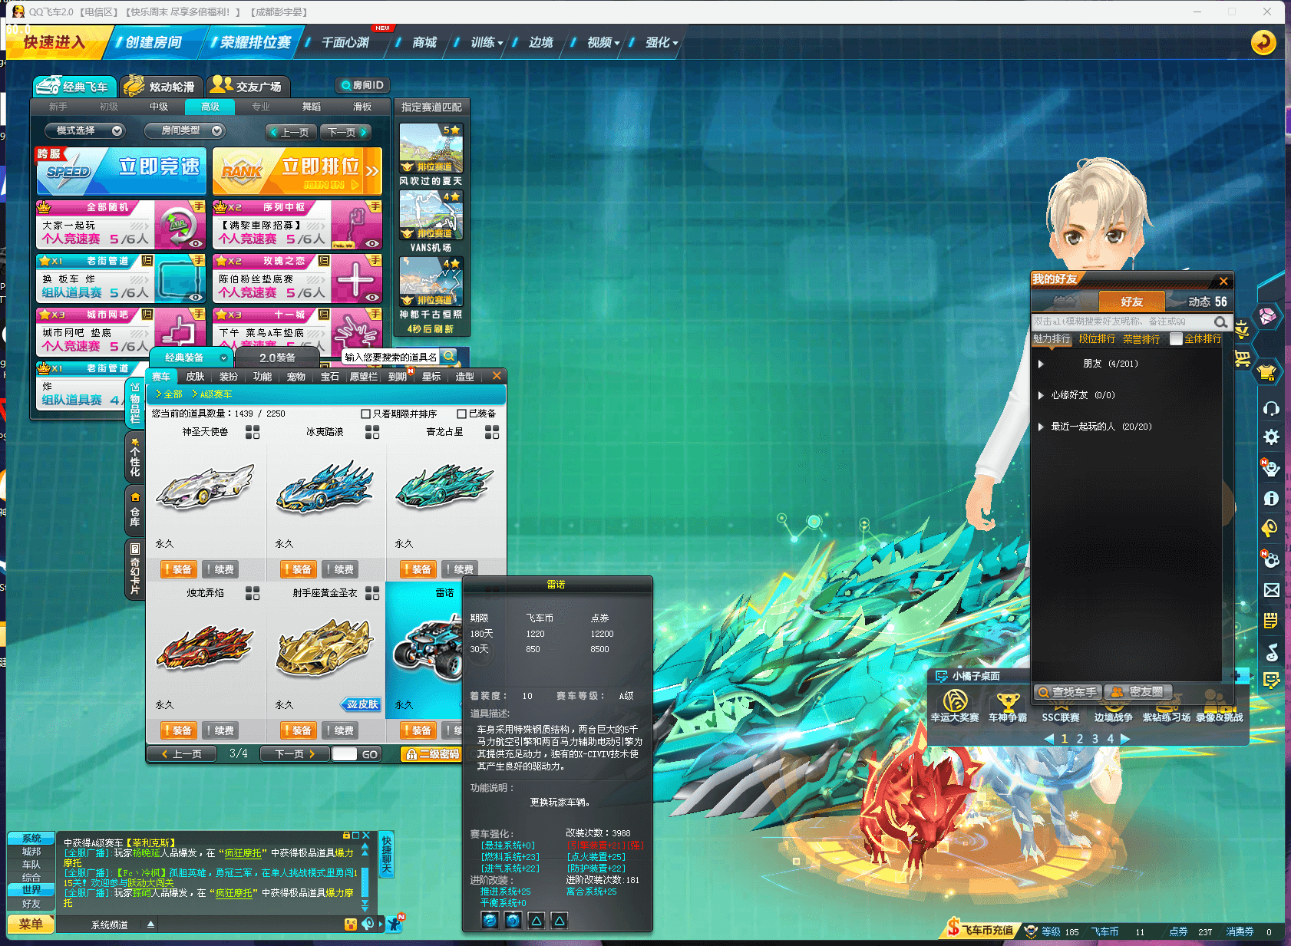Open settings via the gear icon
Image resolution: width=1291 pixels, height=946 pixels.
[x=1271, y=437]
